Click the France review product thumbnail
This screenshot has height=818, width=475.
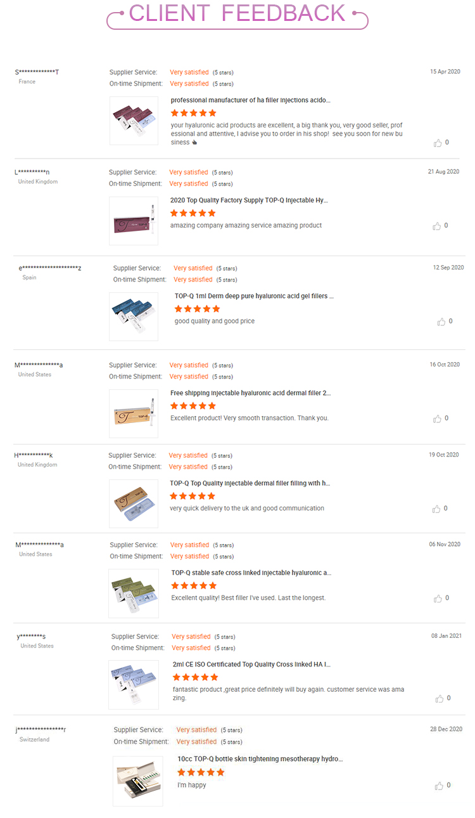click(134, 120)
